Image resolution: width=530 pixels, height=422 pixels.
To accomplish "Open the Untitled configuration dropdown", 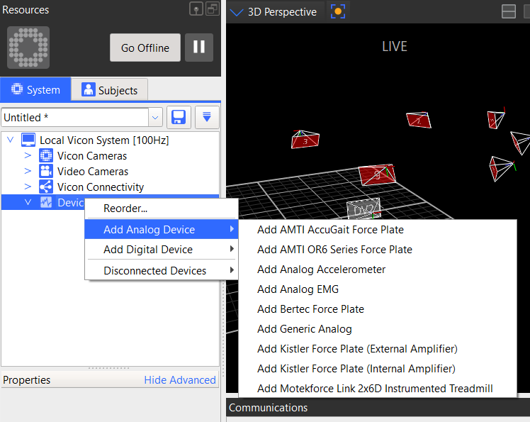I will pyautogui.click(x=155, y=118).
